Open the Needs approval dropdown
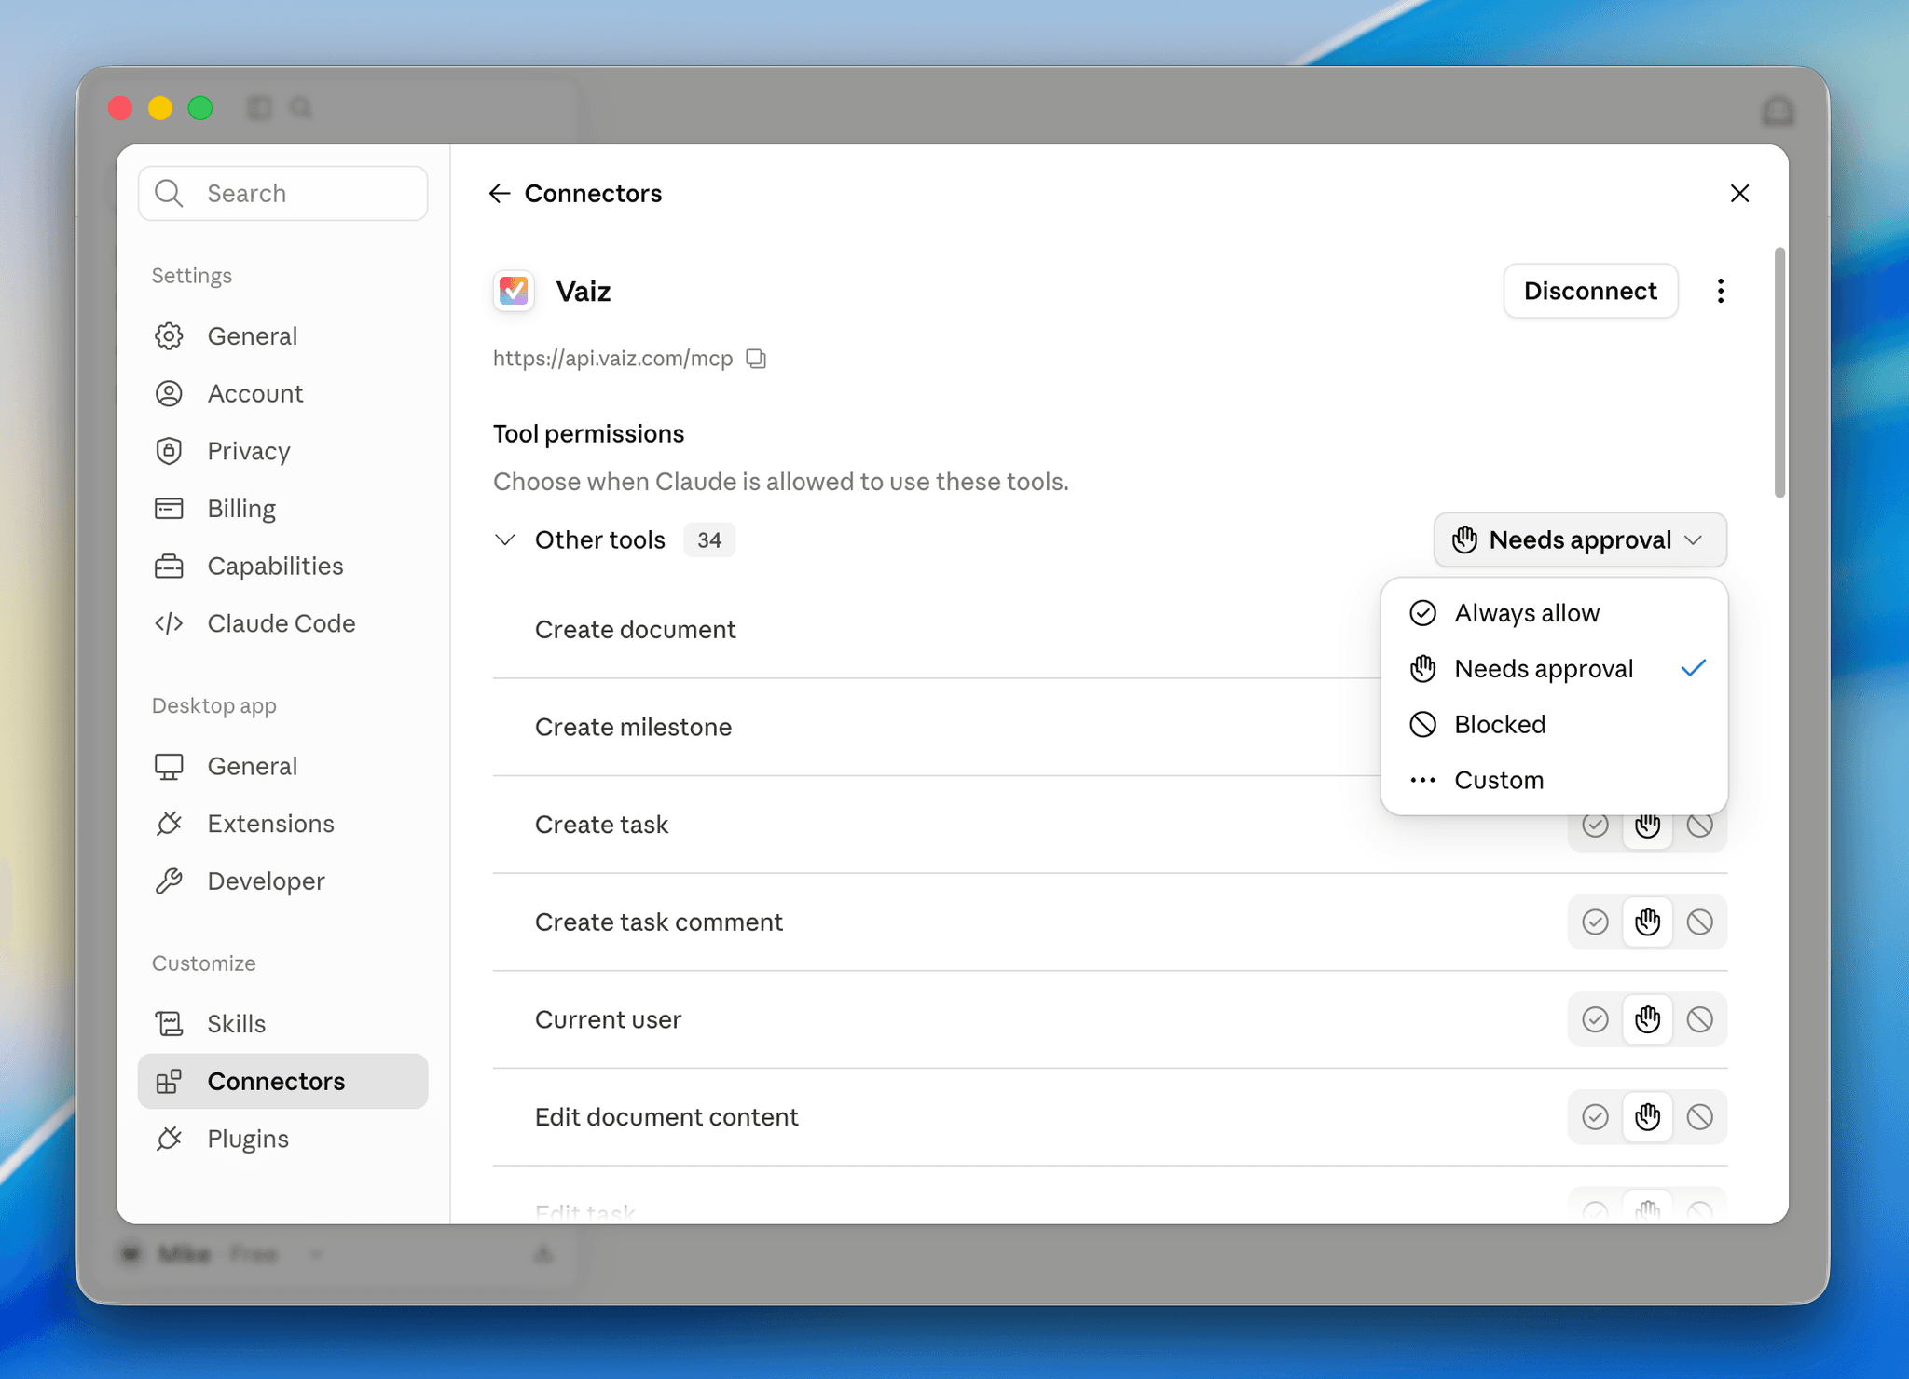Screen dimensions: 1909x1379 point(1580,539)
